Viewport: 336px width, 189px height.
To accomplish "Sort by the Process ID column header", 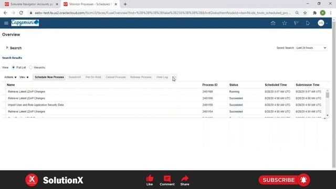I will (210, 85).
